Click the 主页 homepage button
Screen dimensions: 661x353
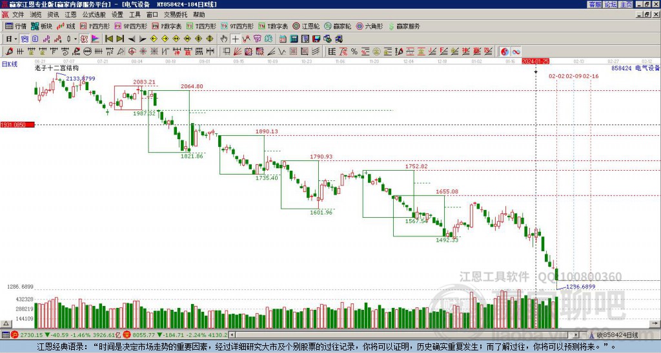pyautogui.click(x=626, y=5)
